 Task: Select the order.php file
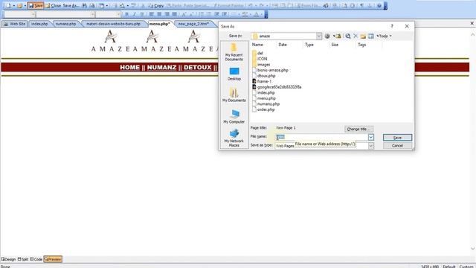click(x=263, y=109)
